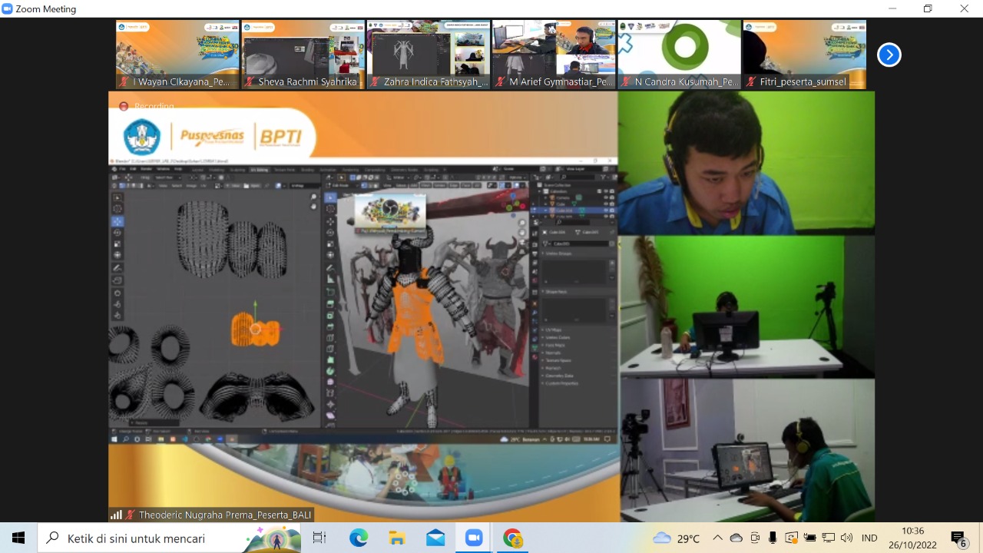The height and width of the screenshot is (553, 983).
Task: Pick the Measure tool in 3D viewport toolbar
Action: [x=330, y=279]
